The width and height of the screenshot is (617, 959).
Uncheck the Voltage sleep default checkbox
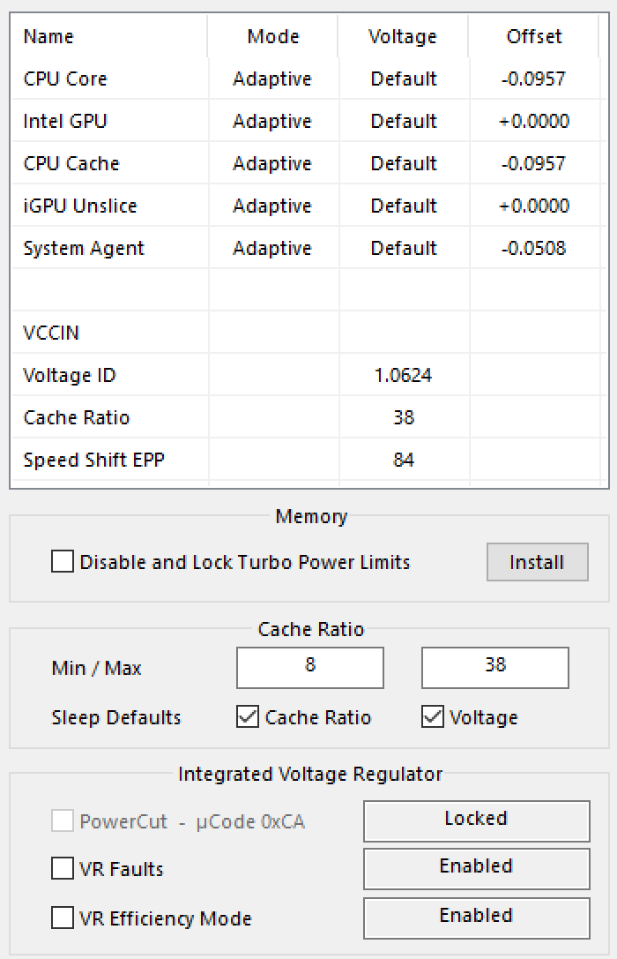[433, 717]
